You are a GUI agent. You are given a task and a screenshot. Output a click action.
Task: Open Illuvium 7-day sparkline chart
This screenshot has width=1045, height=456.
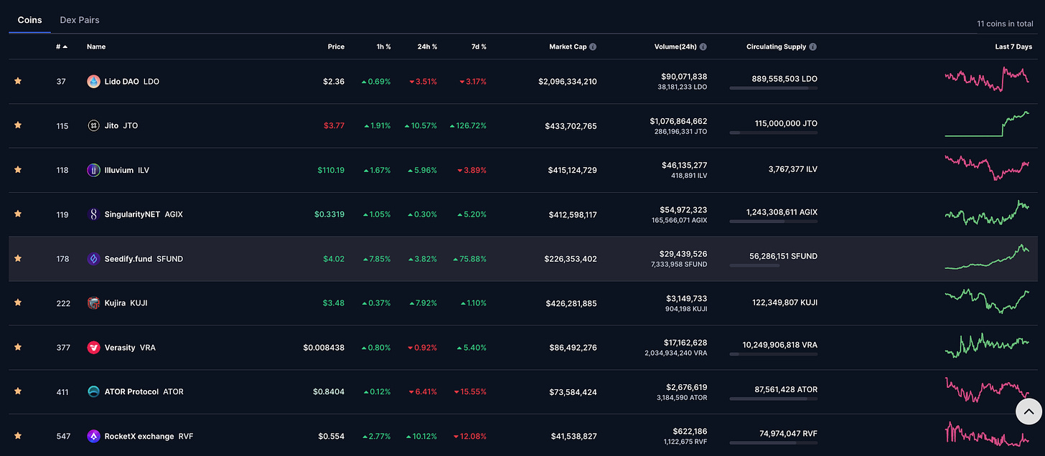[988, 167]
